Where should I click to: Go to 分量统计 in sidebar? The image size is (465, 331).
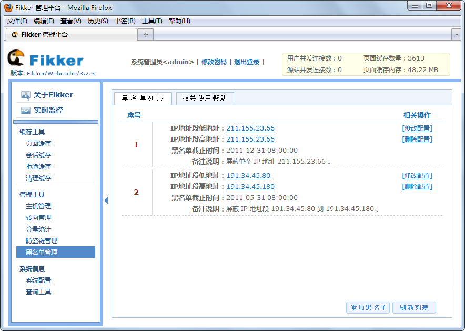pos(38,229)
